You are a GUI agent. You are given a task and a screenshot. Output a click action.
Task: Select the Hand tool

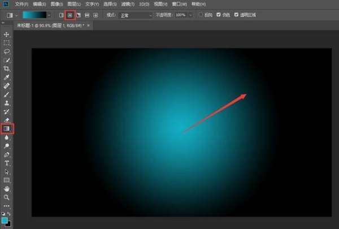coord(7,189)
